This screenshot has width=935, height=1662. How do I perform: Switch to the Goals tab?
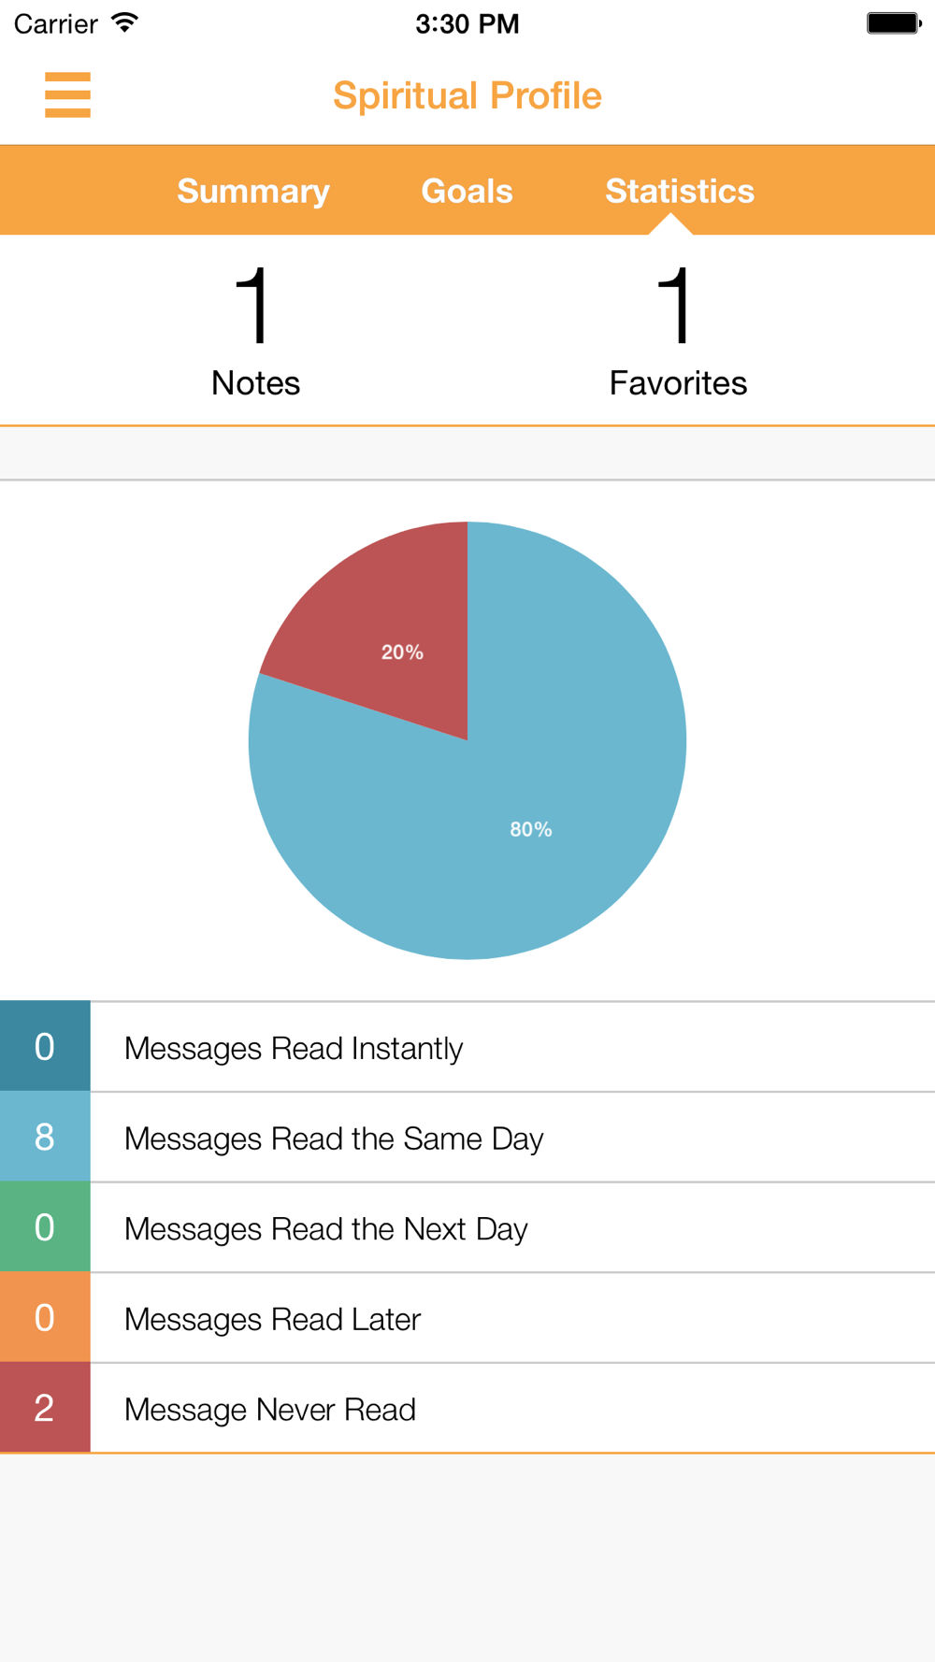click(x=467, y=191)
